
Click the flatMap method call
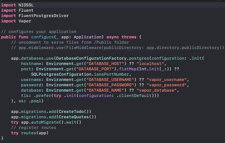point(128,69)
